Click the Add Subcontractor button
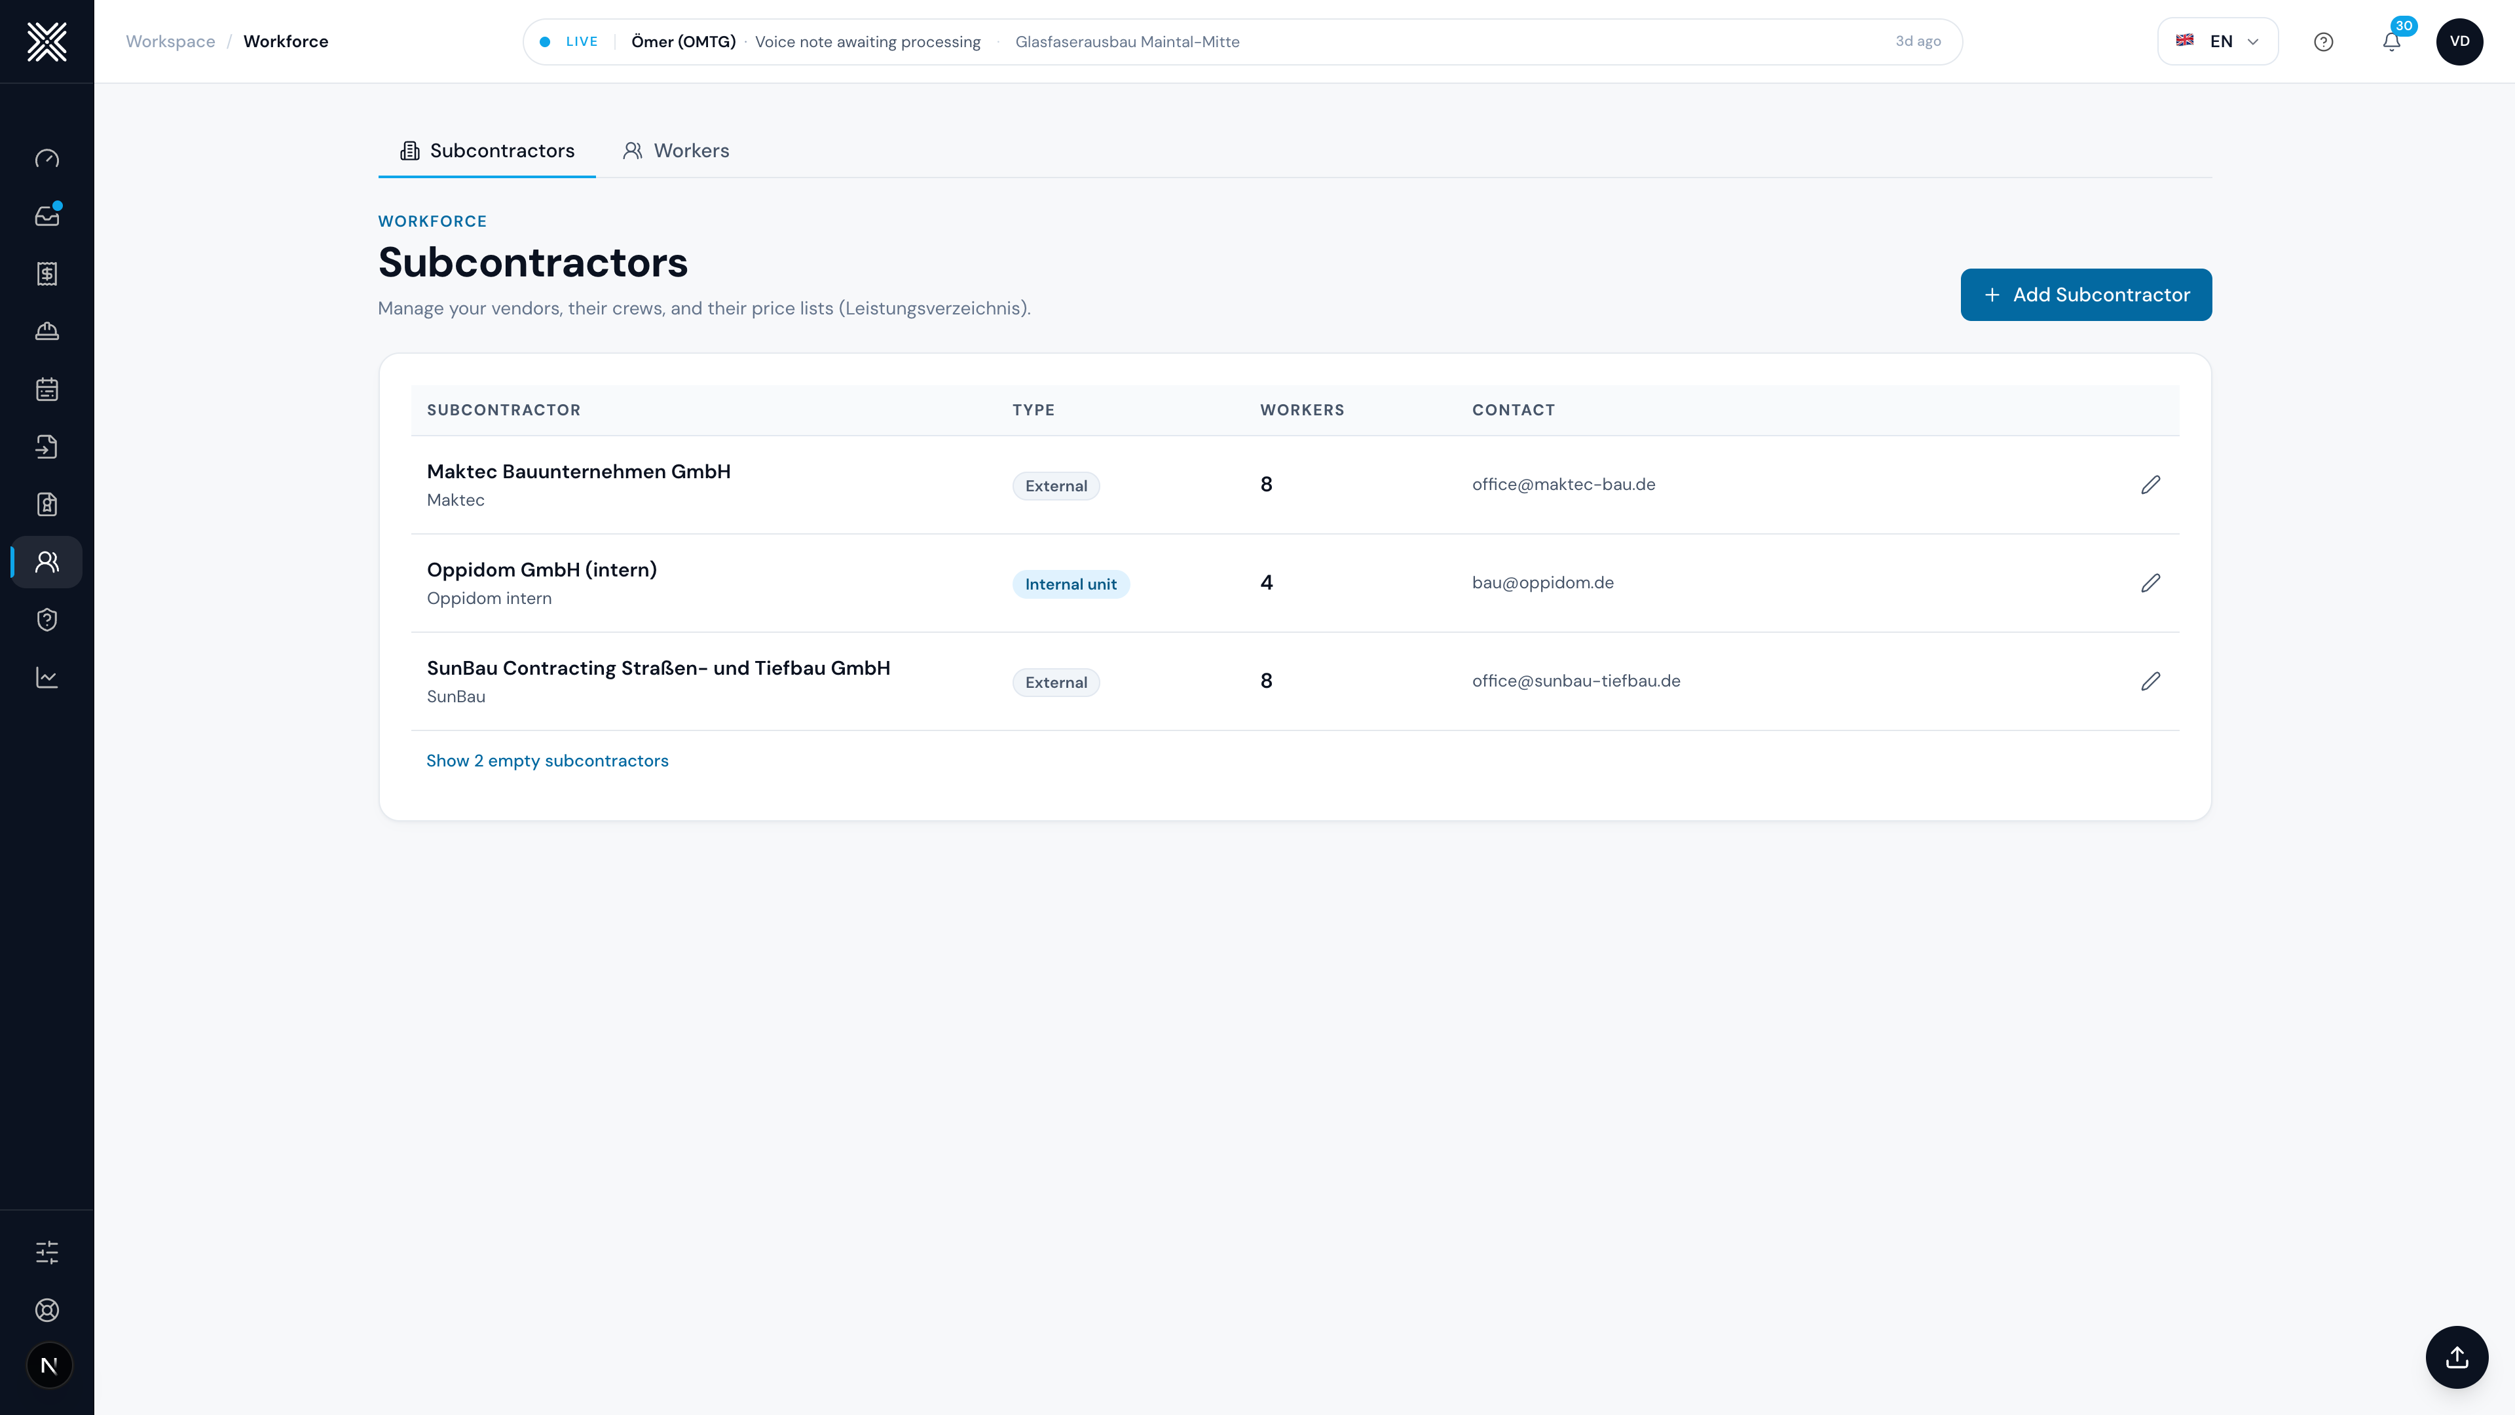This screenshot has height=1415, width=2515. pyautogui.click(x=2085, y=295)
